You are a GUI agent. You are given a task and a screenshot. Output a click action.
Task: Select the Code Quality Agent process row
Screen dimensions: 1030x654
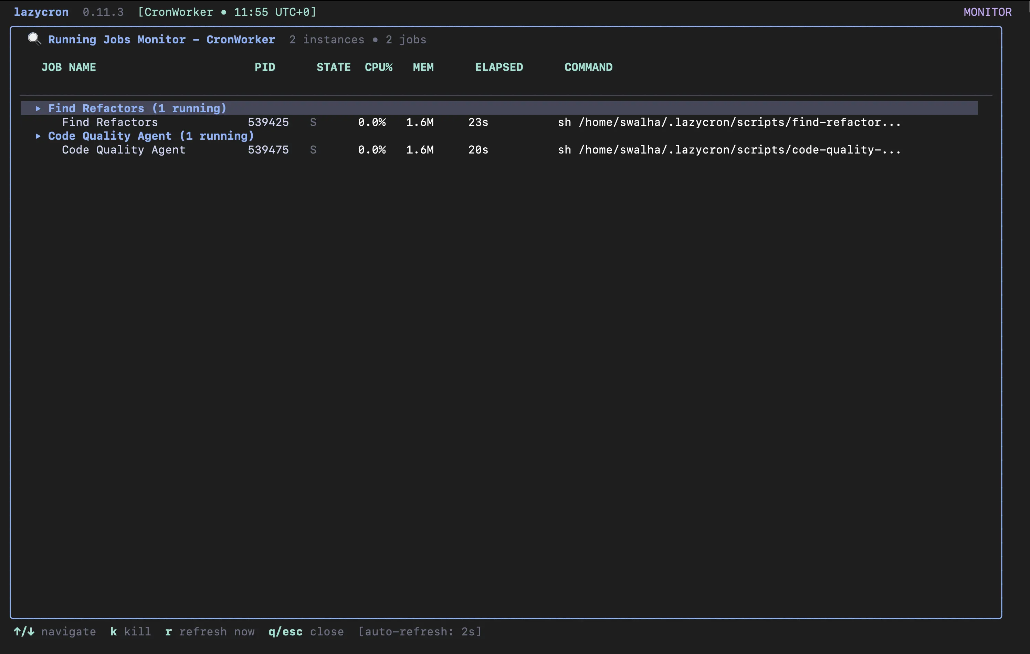[x=124, y=150]
